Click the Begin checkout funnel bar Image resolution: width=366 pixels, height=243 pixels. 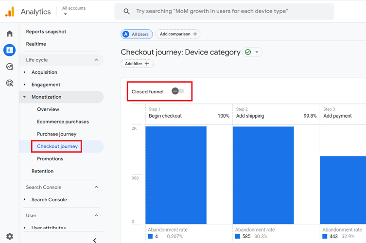click(176, 175)
